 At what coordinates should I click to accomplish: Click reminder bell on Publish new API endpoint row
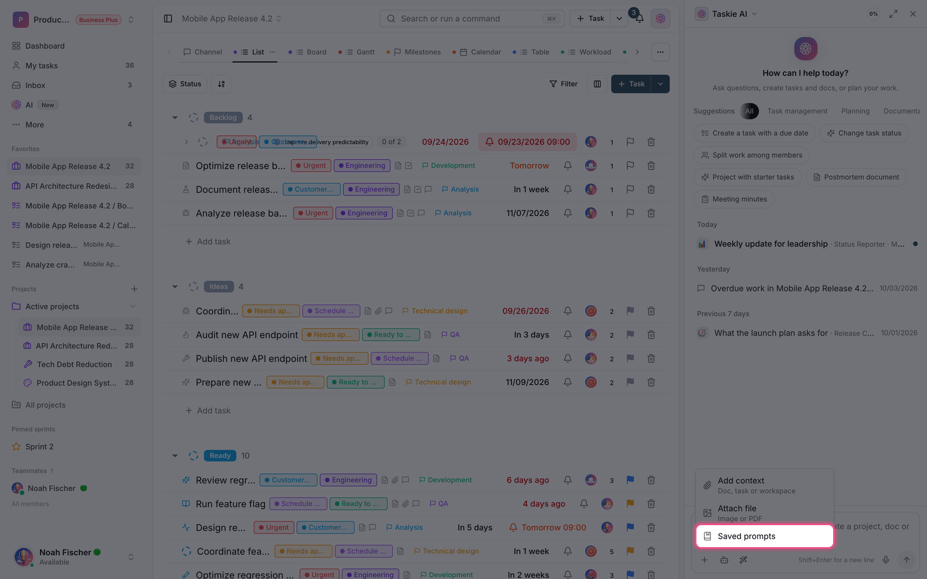(568, 358)
